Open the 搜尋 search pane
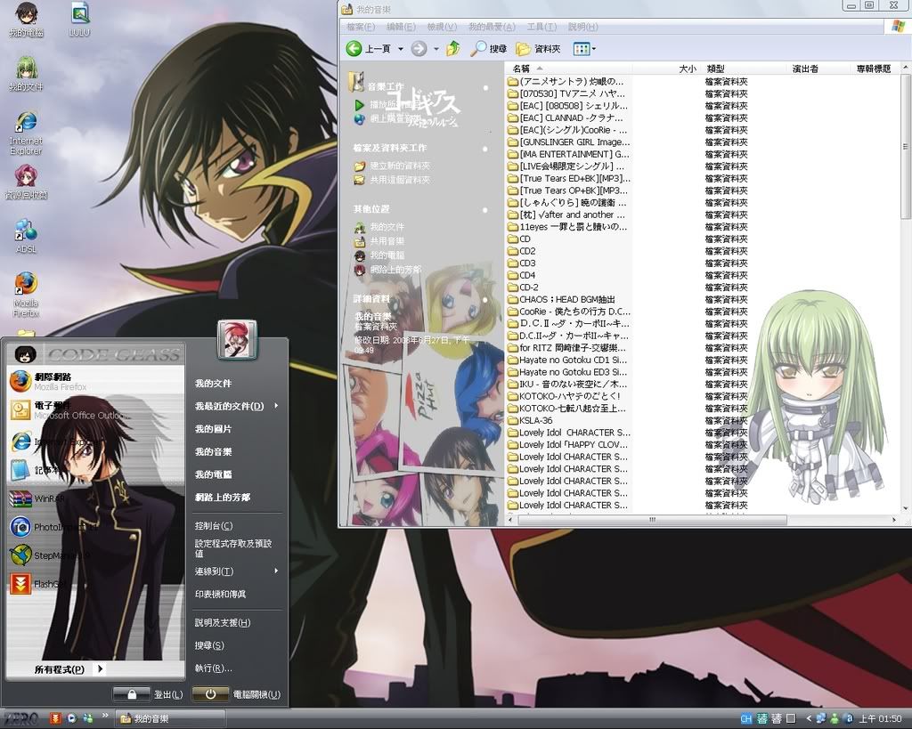 (x=489, y=49)
